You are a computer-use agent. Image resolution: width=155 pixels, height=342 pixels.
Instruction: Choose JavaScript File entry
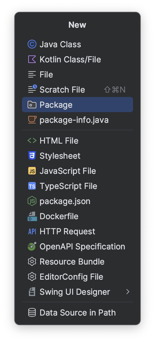[x=77, y=171]
